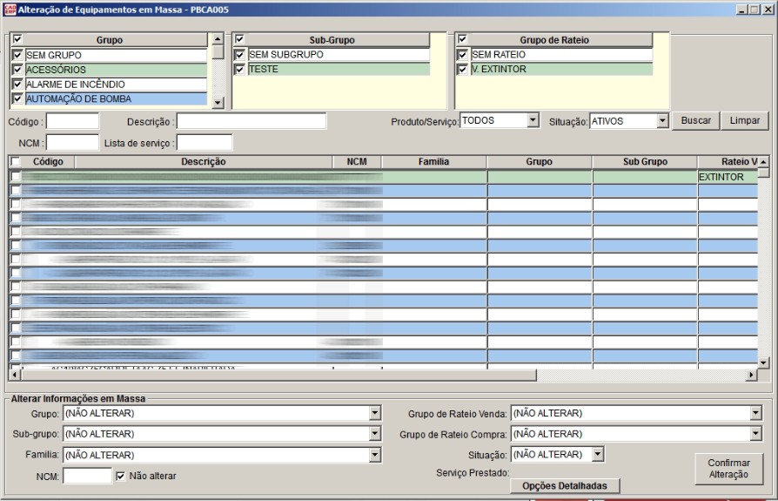Click the Grupo list scrollbar thumb
Image resolution: width=778 pixels, height=501 pixels.
tap(218, 51)
